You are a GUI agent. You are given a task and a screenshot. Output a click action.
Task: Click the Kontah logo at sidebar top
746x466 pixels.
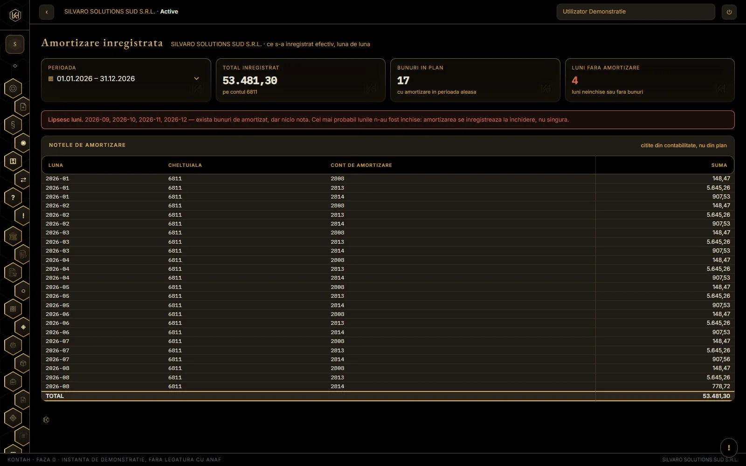point(15,15)
